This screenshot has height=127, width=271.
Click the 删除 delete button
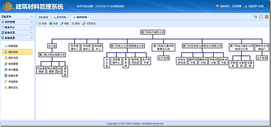(x=76, y=24)
